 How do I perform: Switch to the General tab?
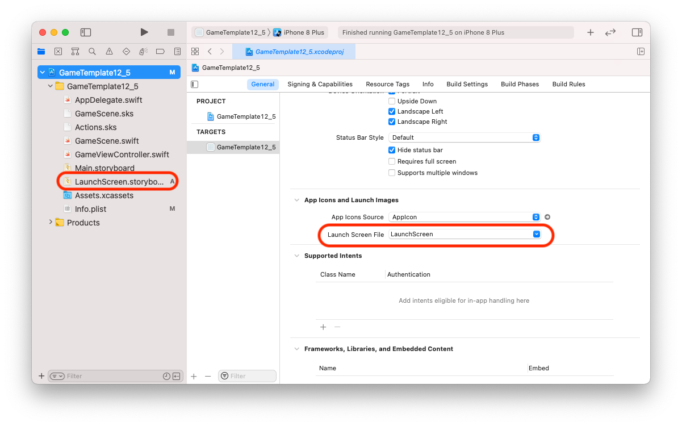click(263, 84)
